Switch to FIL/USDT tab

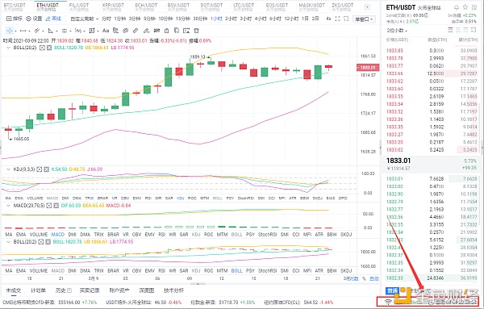(x=79, y=6)
